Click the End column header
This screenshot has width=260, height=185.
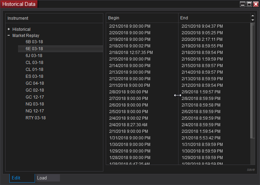point(214,18)
